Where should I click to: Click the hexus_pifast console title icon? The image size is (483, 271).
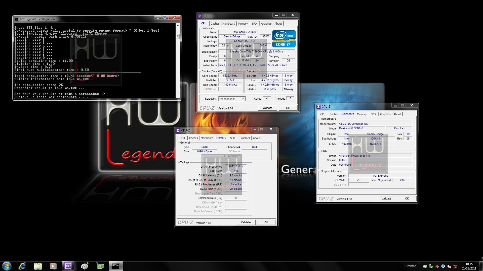pos(17,19)
